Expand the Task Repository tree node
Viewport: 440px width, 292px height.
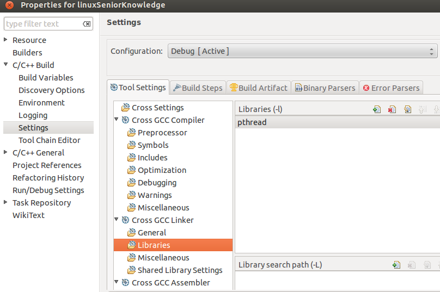pyautogui.click(x=5, y=202)
